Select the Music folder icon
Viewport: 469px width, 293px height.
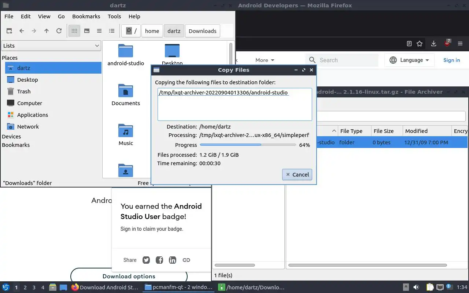126,131
